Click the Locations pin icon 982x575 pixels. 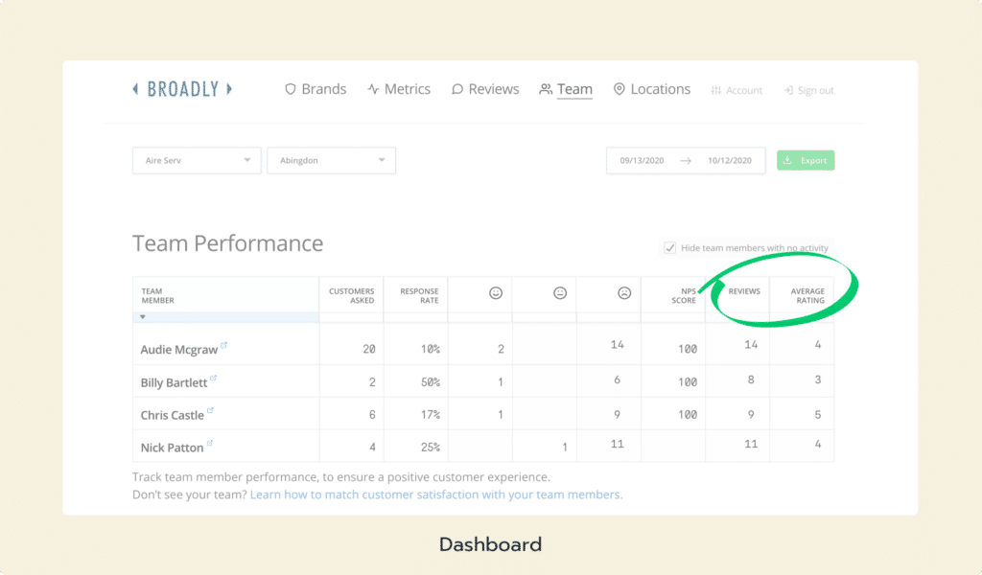click(619, 89)
